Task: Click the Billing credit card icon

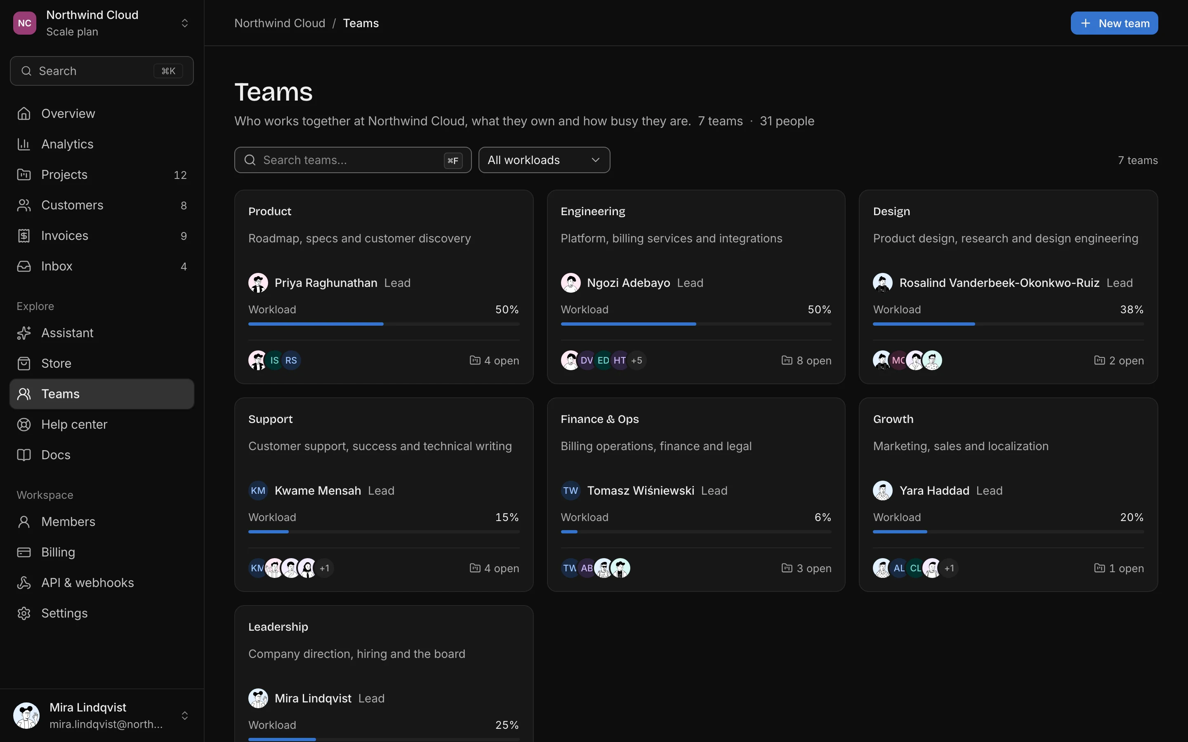Action: point(24,552)
